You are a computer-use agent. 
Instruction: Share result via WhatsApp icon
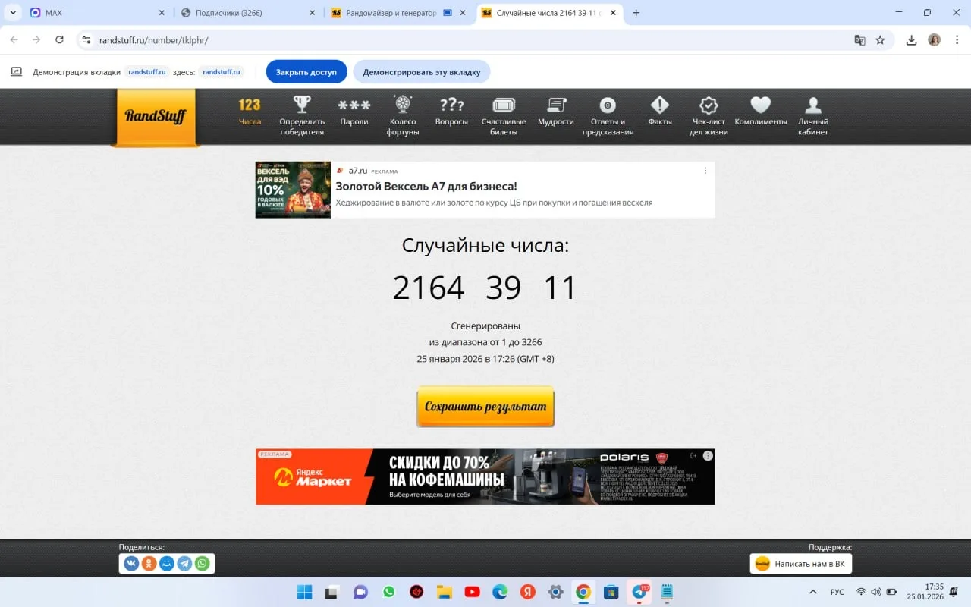202,563
